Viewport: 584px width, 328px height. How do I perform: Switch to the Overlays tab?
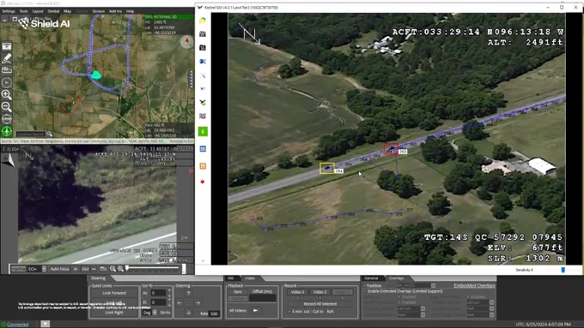(x=396, y=278)
